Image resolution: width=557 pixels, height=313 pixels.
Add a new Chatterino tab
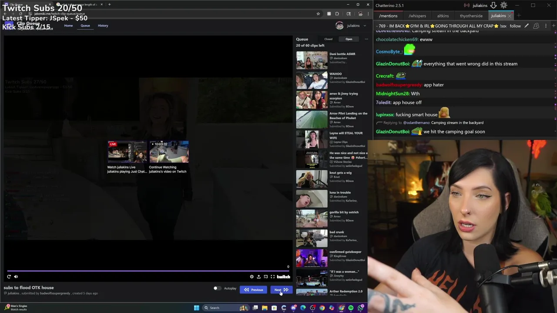point(519,16)
